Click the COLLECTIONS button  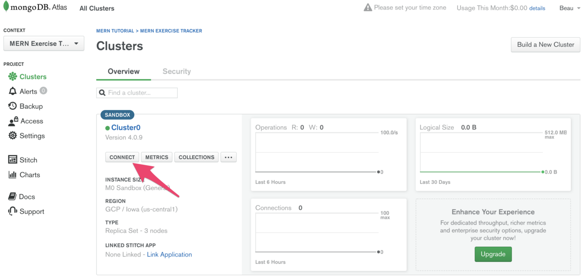(x=196, y=157)
